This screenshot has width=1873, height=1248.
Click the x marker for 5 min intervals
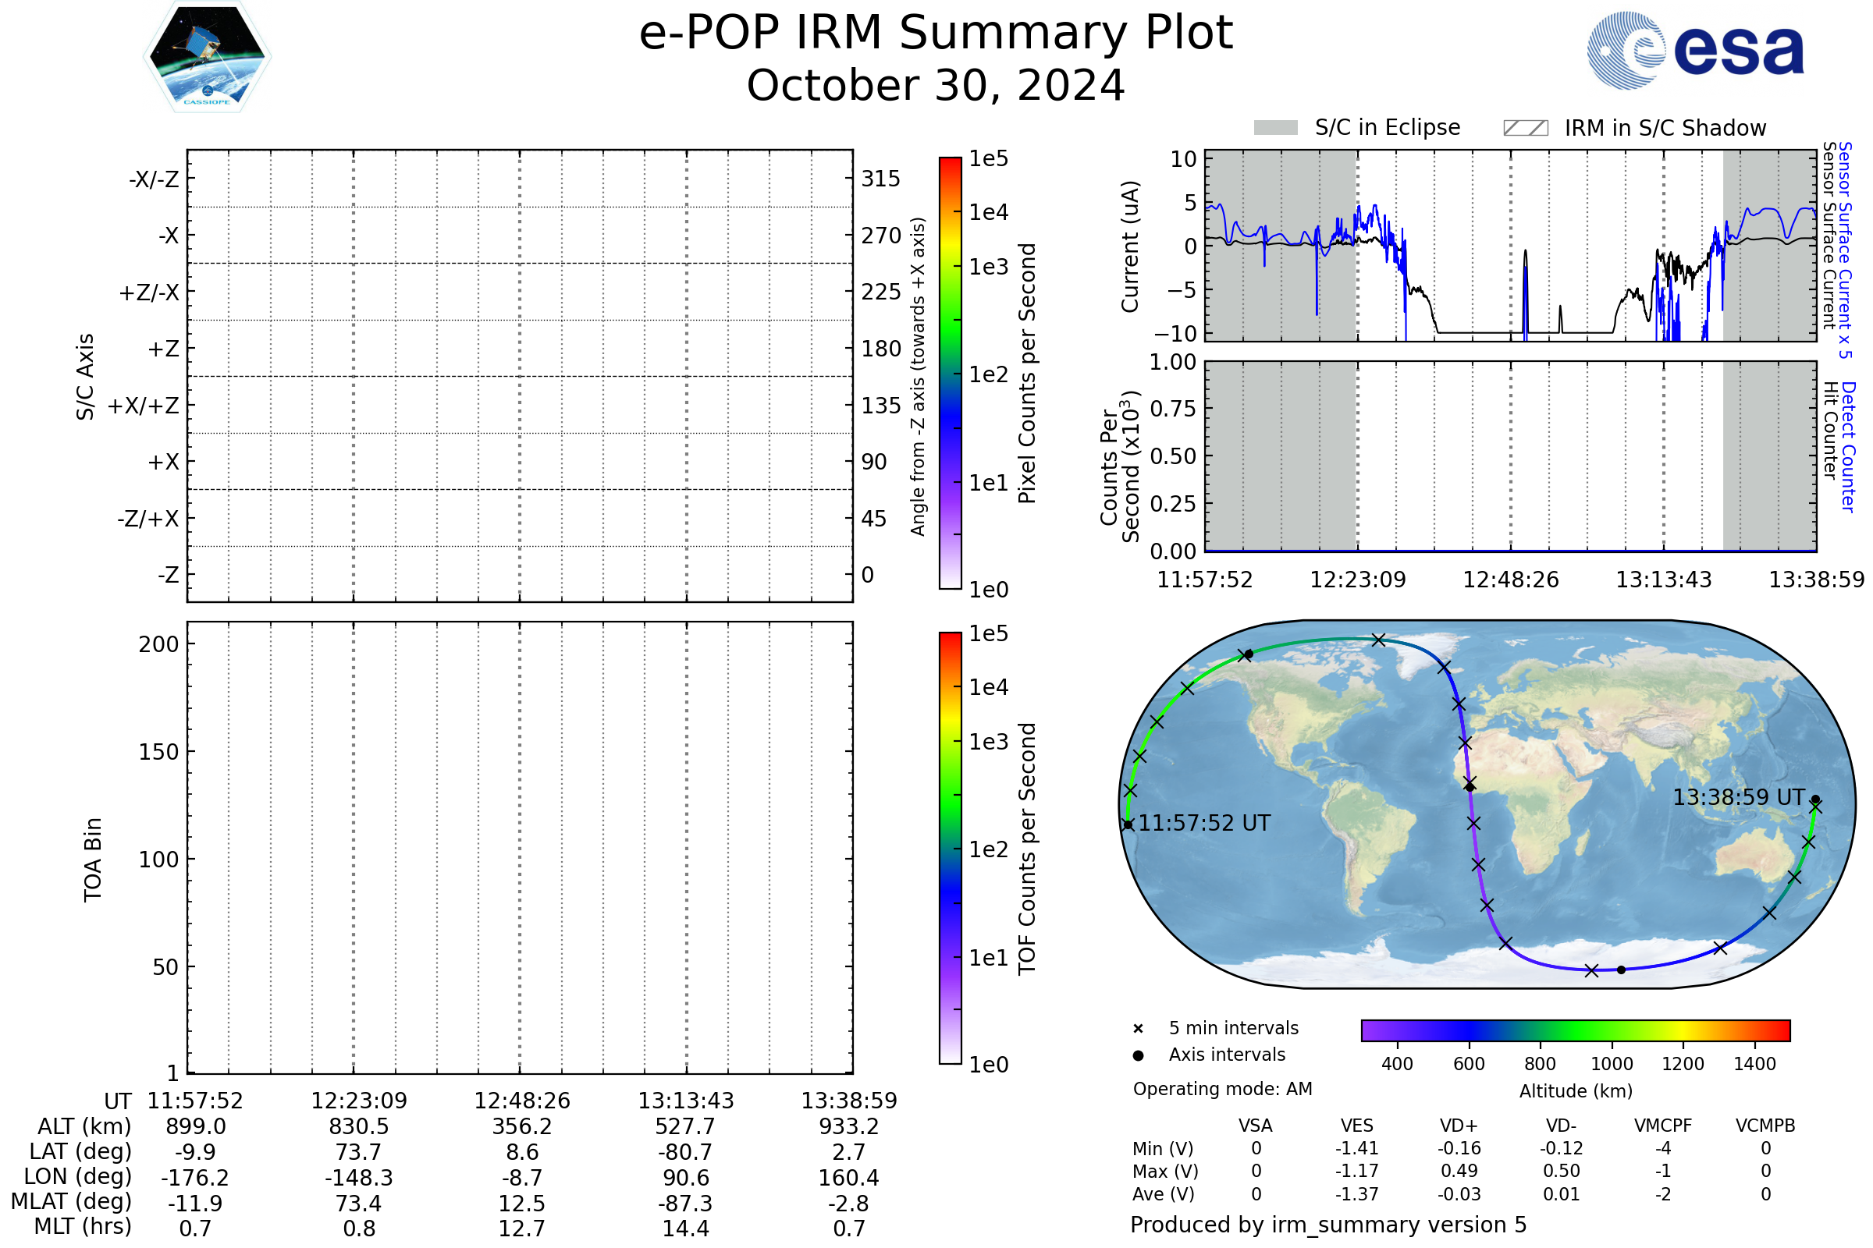pyautogui.click(x=1138, y=1029)
